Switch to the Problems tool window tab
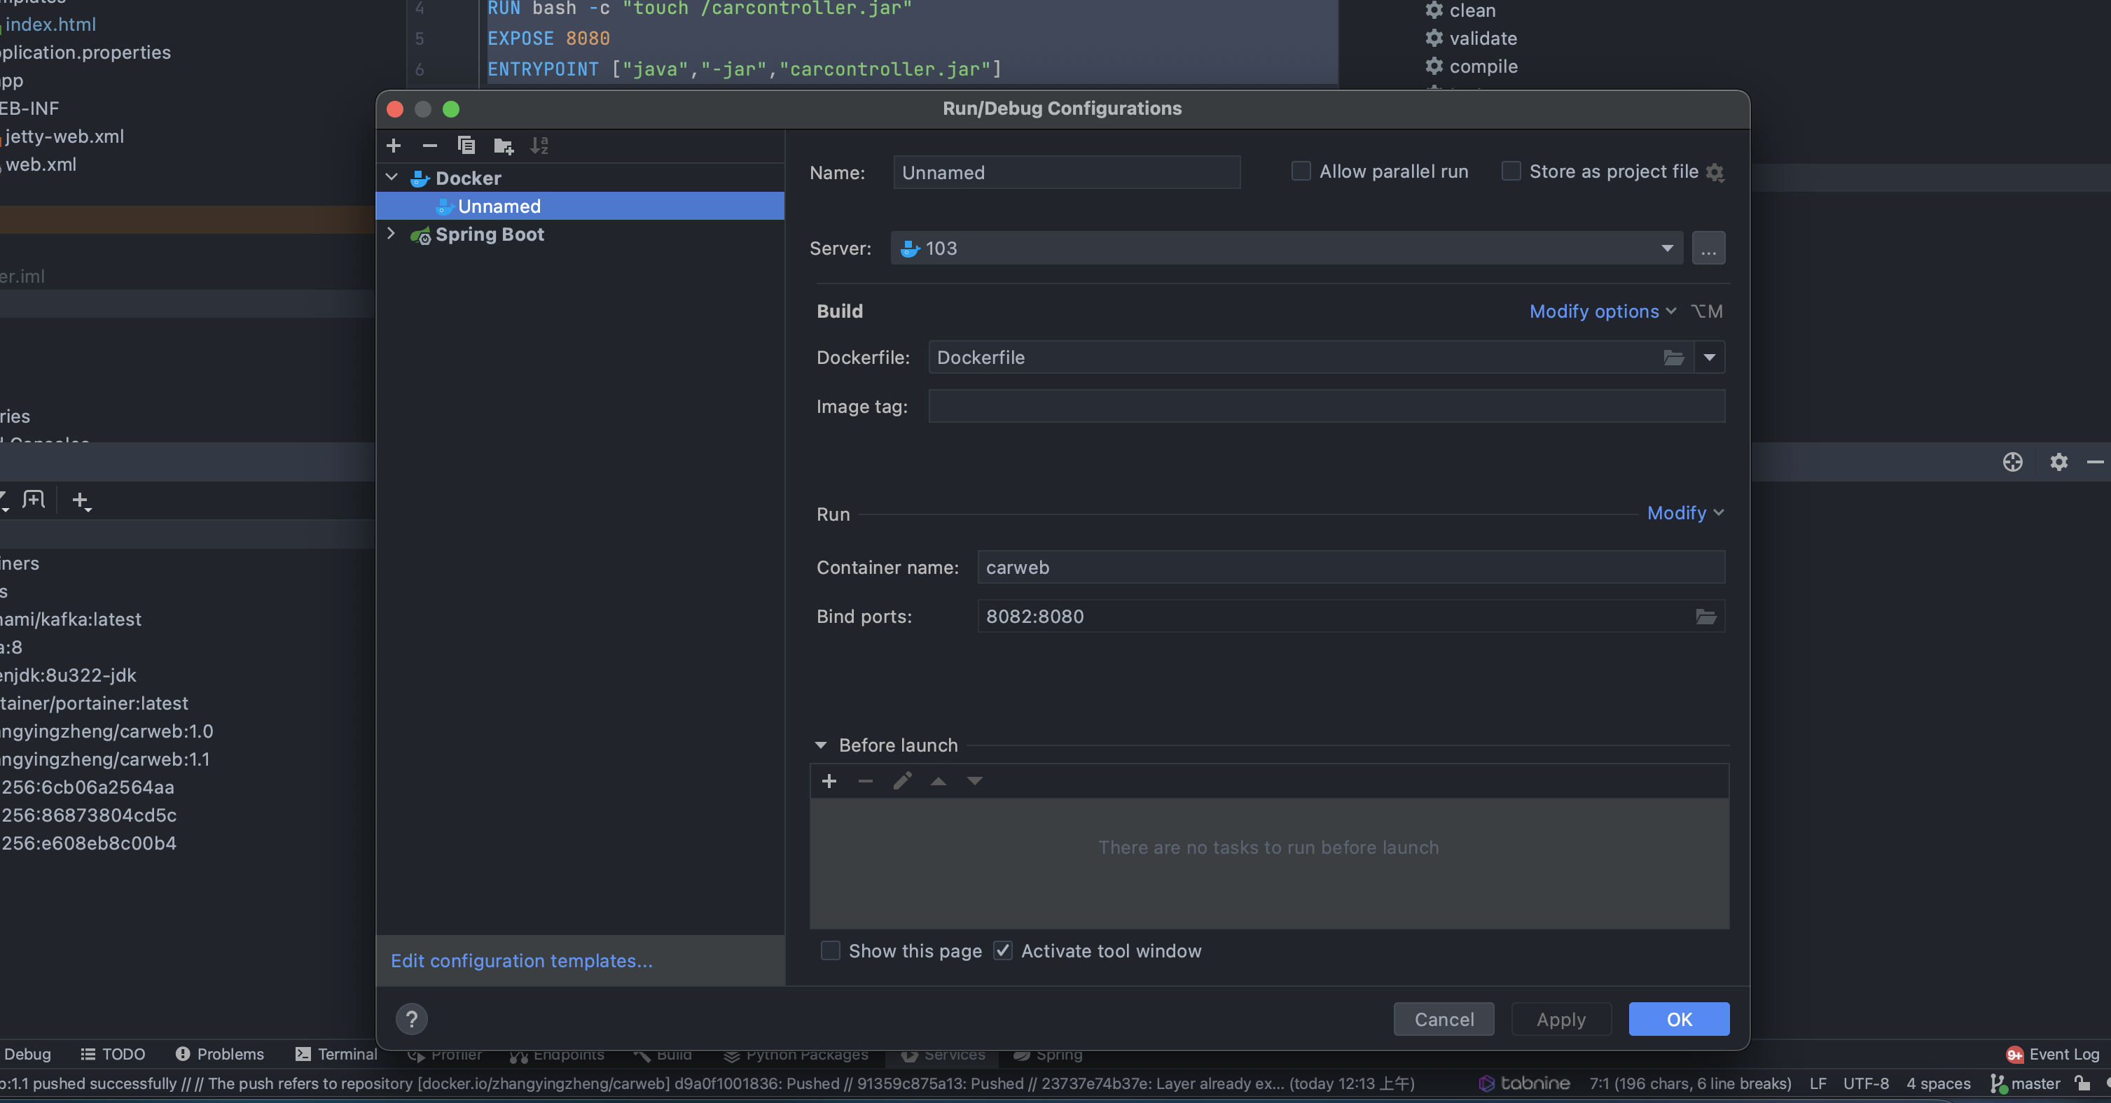This screenshot has height=1103, width=2111. coord(220,1054)
